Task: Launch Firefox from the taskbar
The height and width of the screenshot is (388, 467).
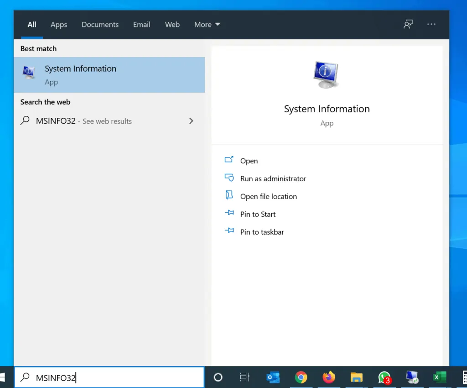Action: tap(329, 378)
